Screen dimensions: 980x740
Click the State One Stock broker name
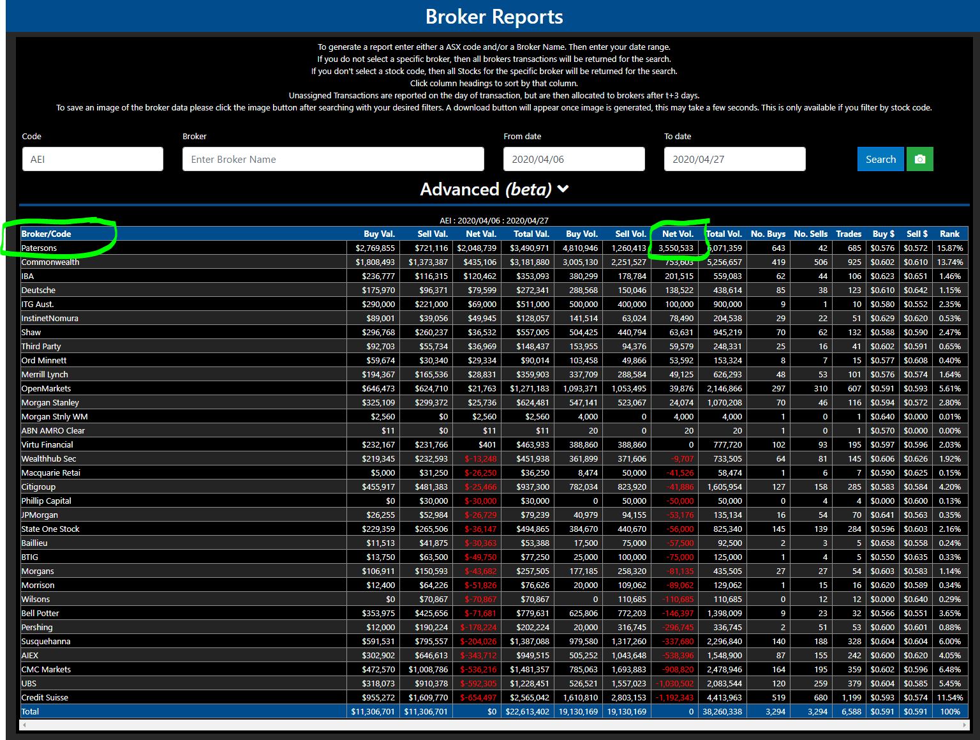(x=50, y=529)
